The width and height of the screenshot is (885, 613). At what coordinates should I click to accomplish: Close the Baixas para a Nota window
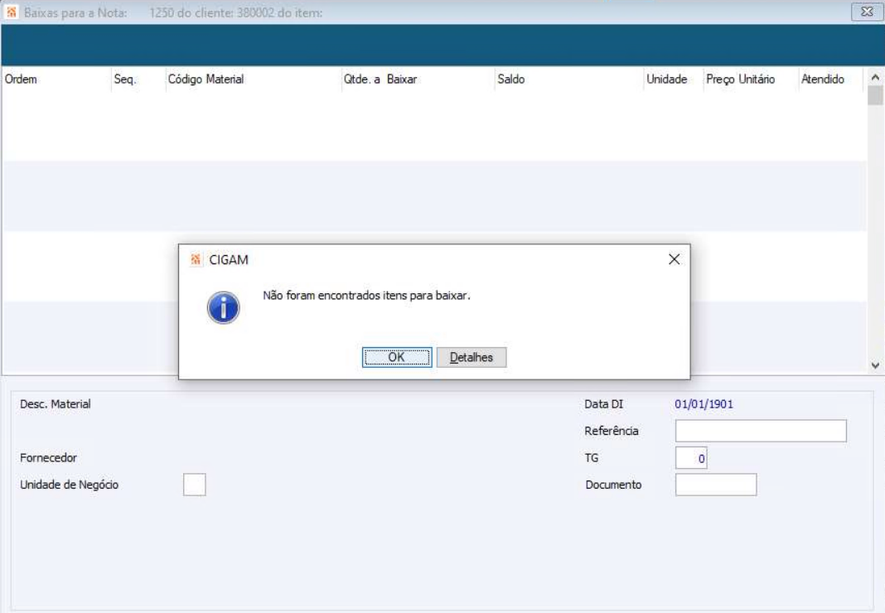click(867, 12)
